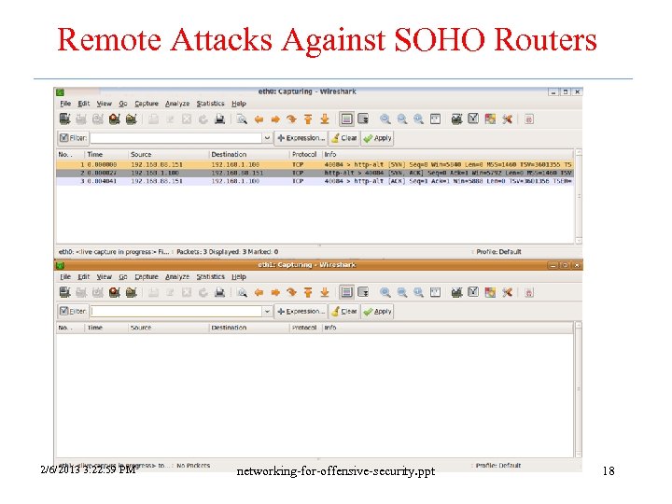The height and width of the screenshot is (504, 672).
Task: Open find packet magnifier in eth0 toolbar
Action: tap(242, 119)
